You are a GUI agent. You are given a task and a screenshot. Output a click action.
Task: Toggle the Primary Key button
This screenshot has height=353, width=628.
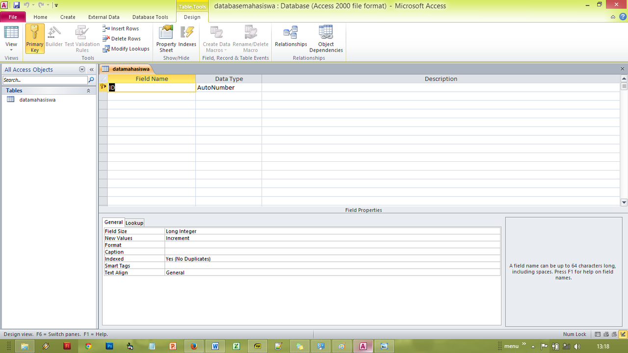[35, 38]
